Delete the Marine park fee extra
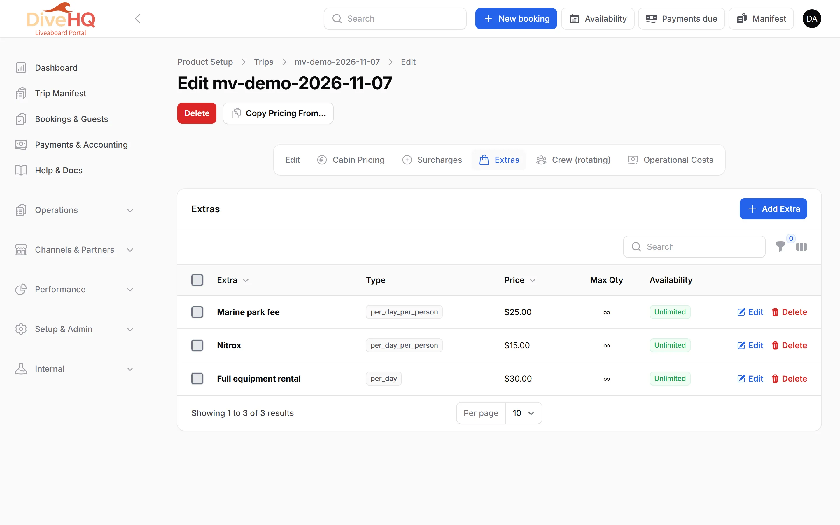Image resolution: width=840 pixels, height=525 pixels. [x=789, y=312]
